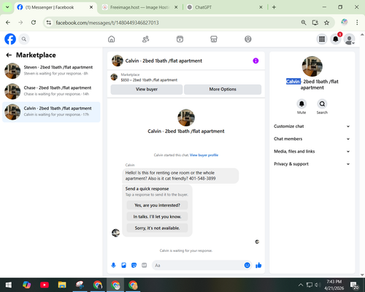Image resolution: width=365 pixels, height=292 pixels.
Task: Open browser zoom magnifier icon
Action: (304, 23)
